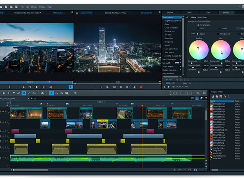The width and height of the screenshot is (244, 179).
Task: Click the binoculars search icon in timeline toolbar
Action: point(19,93)
